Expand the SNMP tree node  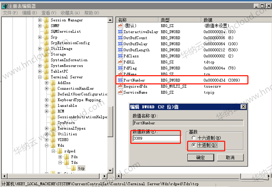pyautogui.click(x=40, y=26)
